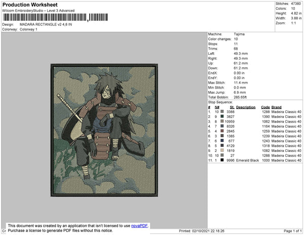Screen dimensions: 304x235
Task: Click the design name 'MADARA RECTANGLE v2 4,8 IN'
Action: click(46, 24)
